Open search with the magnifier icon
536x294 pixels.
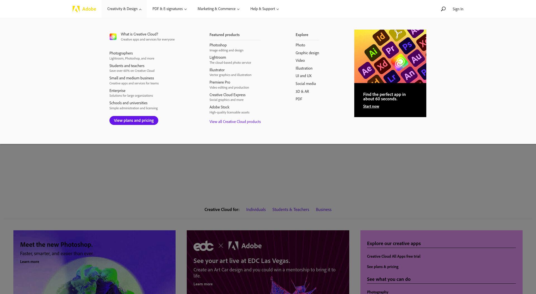443,9
